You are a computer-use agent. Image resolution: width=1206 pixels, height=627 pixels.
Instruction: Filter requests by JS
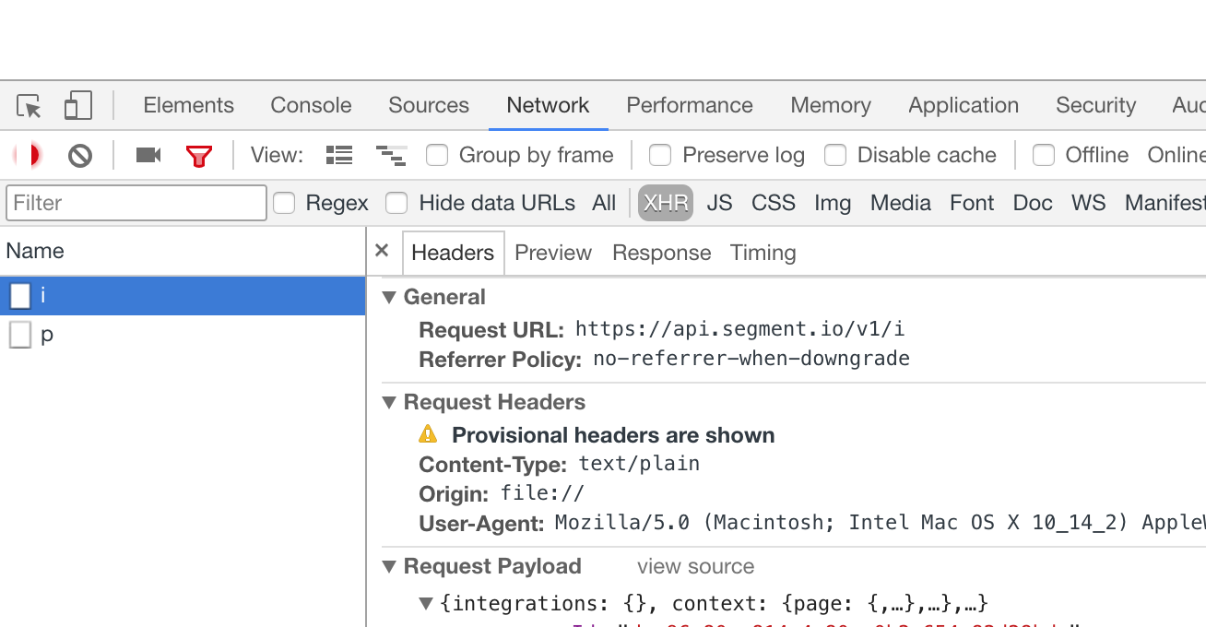(719, 203)
